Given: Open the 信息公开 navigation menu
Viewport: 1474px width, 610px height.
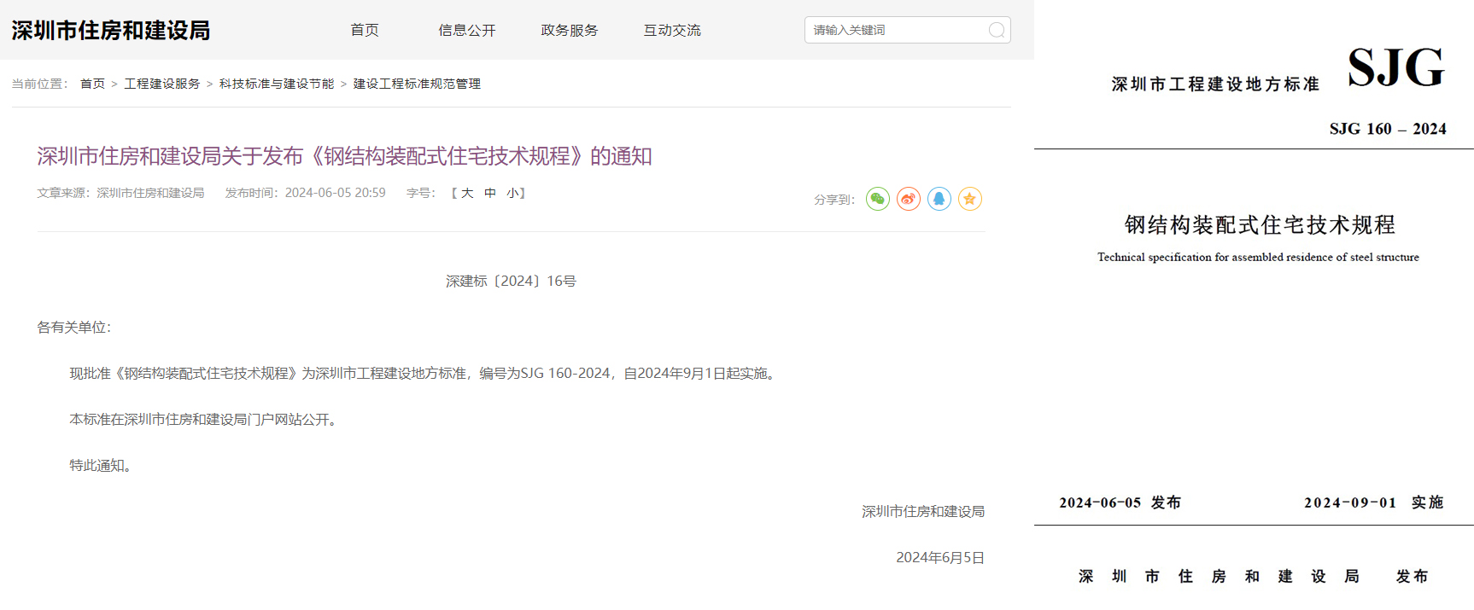Looking at the screenshot, I should tap(466, 30).
